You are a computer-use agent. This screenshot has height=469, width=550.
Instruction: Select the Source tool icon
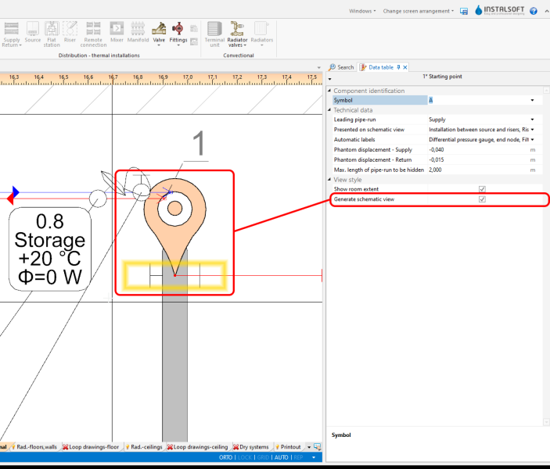click(33, 32)
